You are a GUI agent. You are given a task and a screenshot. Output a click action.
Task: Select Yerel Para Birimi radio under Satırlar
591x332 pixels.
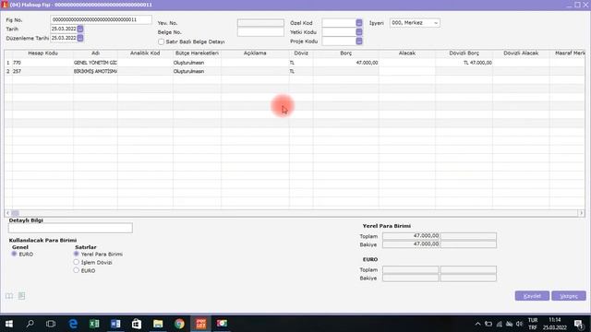tap(76, 255)
